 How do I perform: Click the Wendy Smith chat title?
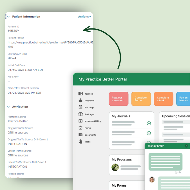[156, 146]
